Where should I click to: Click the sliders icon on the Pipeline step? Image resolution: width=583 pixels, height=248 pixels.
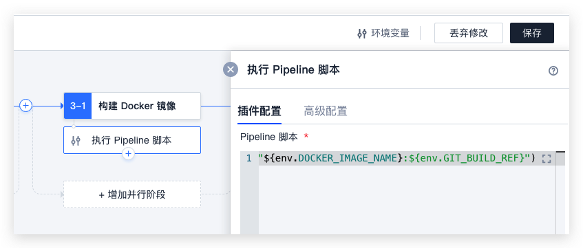pyautogui.click(x=76, y=141)
